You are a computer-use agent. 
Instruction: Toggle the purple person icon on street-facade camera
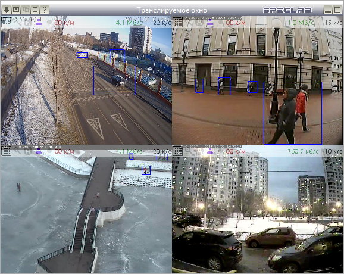click(x=210, y=22)
